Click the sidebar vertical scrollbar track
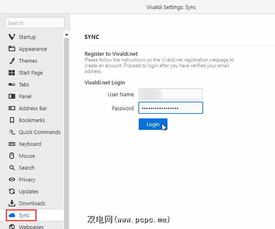This screenshot has width=275, height=229. (x=66, y=133)
